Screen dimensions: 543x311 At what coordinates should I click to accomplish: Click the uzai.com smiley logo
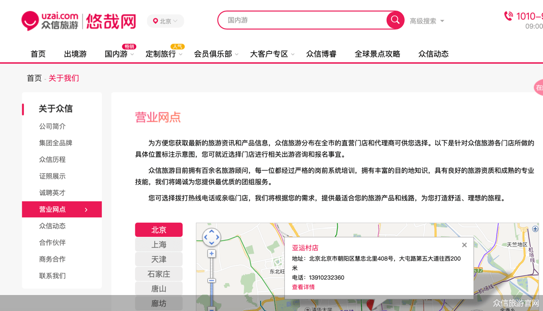click(x=30, y=21)
